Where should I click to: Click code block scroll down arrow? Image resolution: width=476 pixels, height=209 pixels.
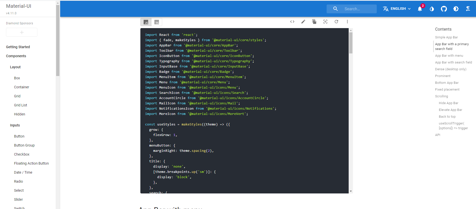[x=351, y=191]
